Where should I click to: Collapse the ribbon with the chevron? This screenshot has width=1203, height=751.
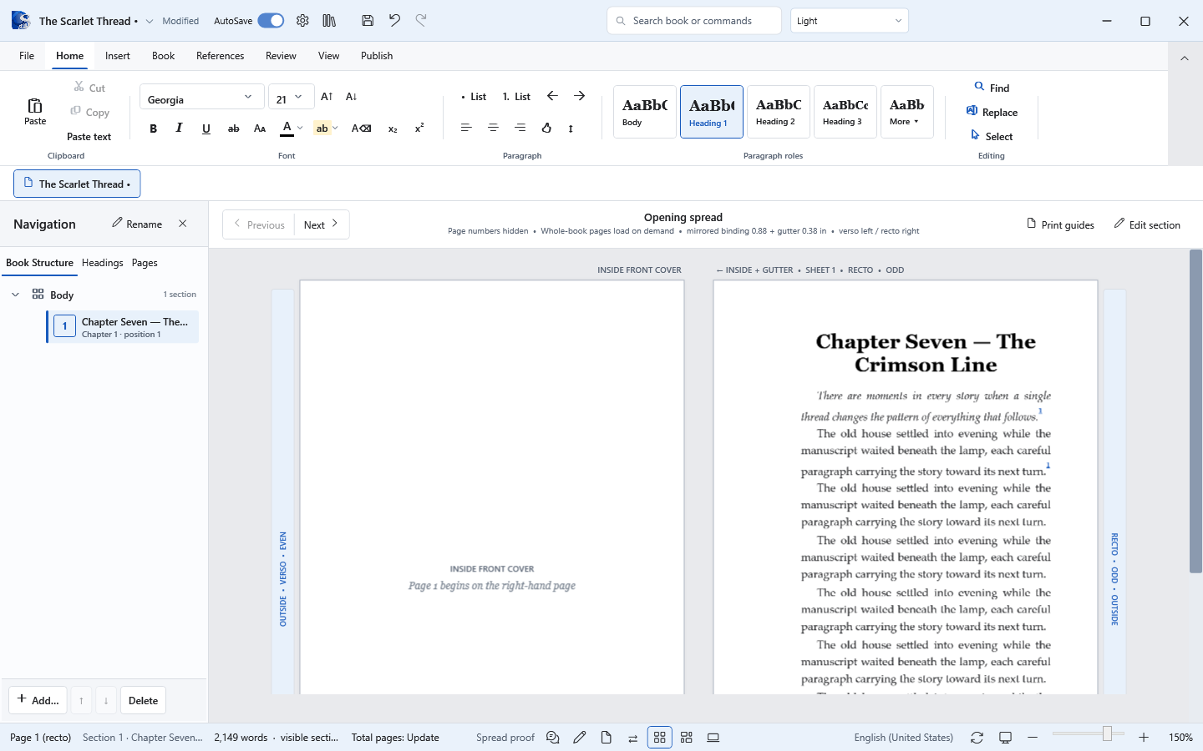pyautogui.click(x=1184, y=58)
